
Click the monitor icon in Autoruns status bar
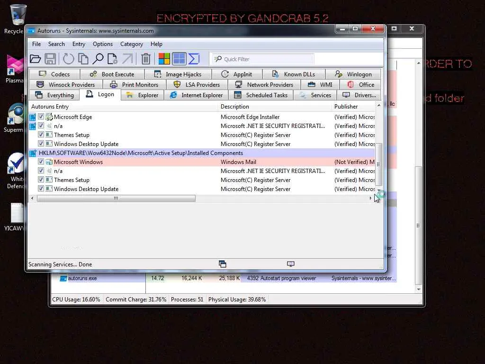click(x=290, y=264)
